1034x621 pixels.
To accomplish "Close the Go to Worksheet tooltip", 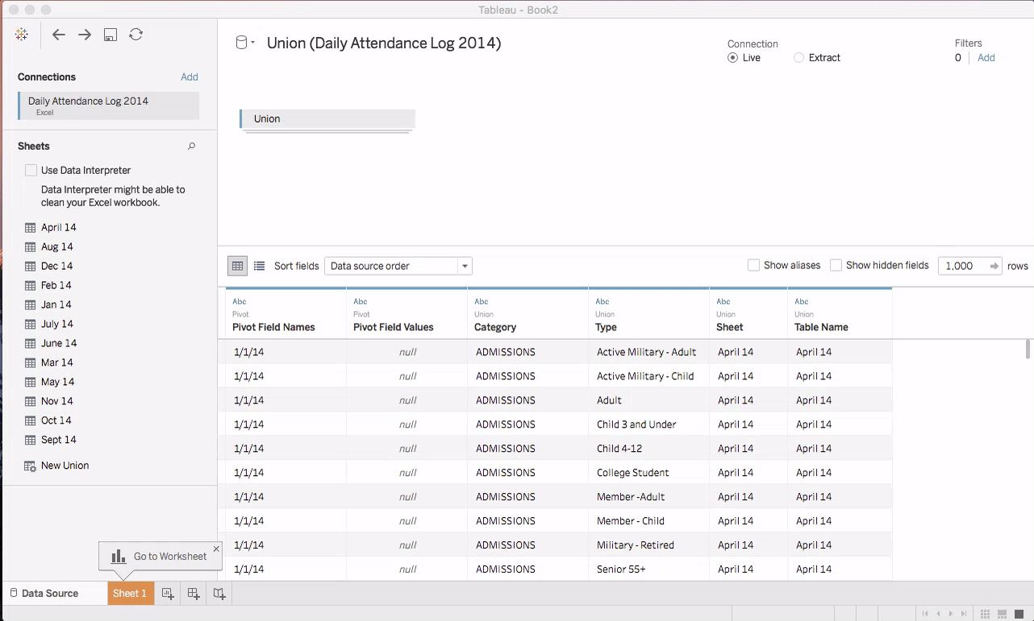I will coord(216,549).
